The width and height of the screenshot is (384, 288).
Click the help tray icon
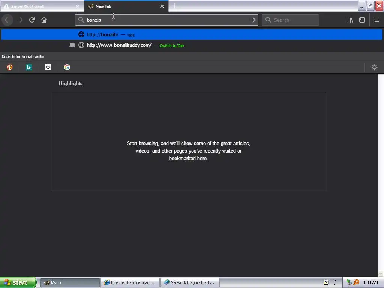point(326,282)
